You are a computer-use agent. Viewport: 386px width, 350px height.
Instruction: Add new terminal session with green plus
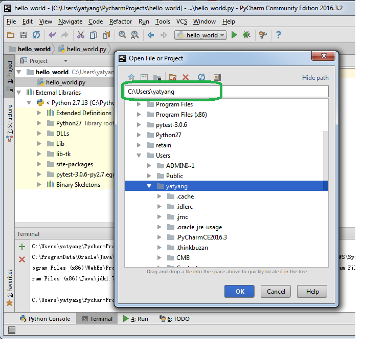[x=22, y=247]
